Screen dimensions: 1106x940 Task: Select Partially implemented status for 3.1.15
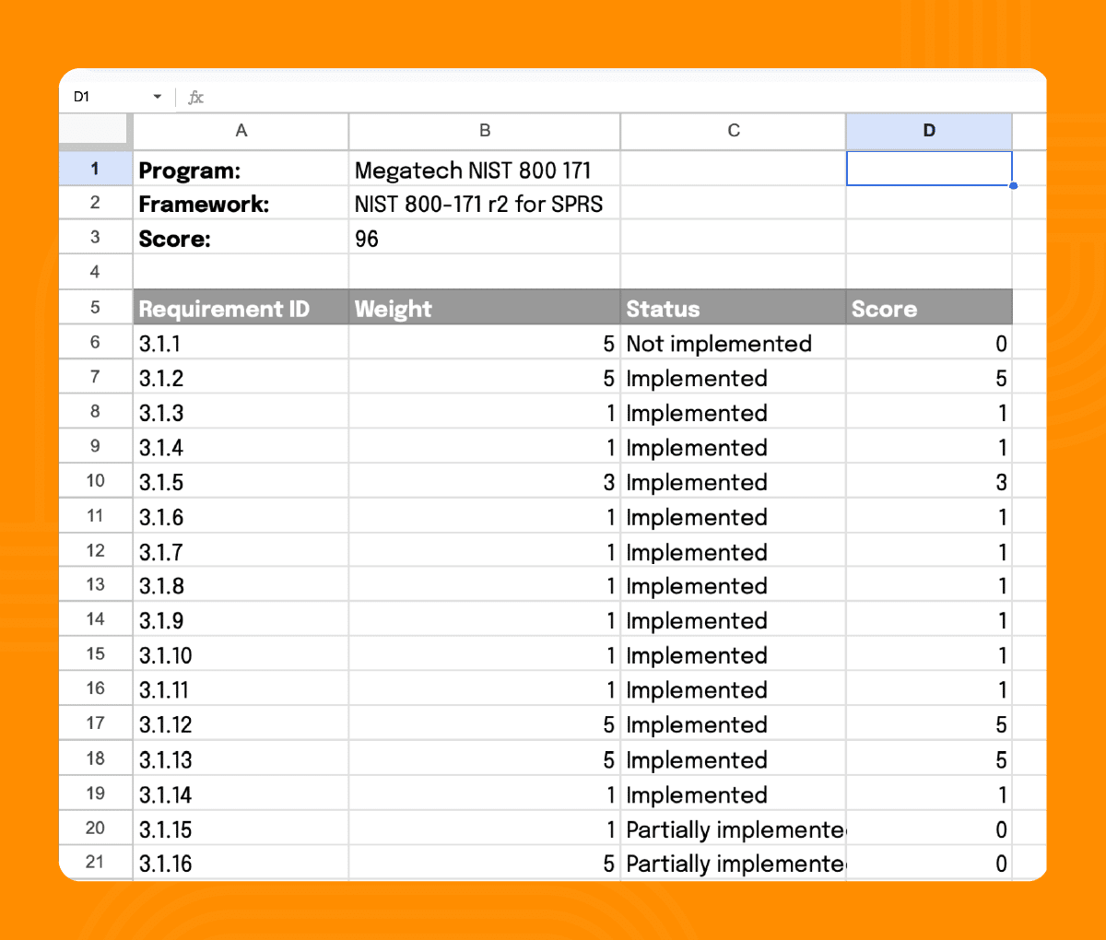coord(733,829)
